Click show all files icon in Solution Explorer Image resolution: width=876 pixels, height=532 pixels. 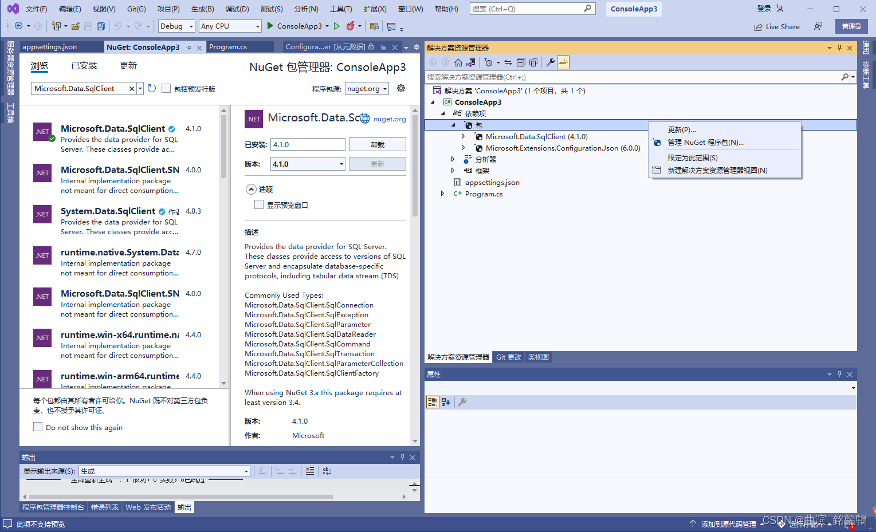(x=533, y=62)
